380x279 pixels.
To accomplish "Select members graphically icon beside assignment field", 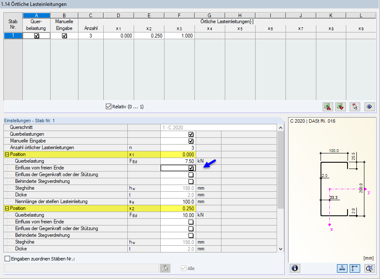I will [x=165, y=268].
